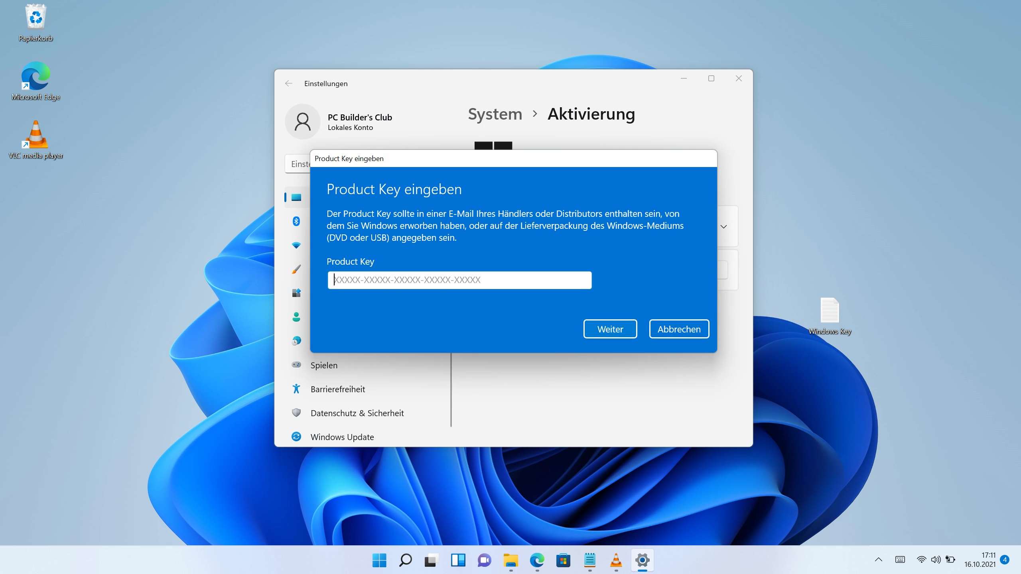Click the System breadcrumb link
Screen dimensions: 1021x574
coord(495,114)
